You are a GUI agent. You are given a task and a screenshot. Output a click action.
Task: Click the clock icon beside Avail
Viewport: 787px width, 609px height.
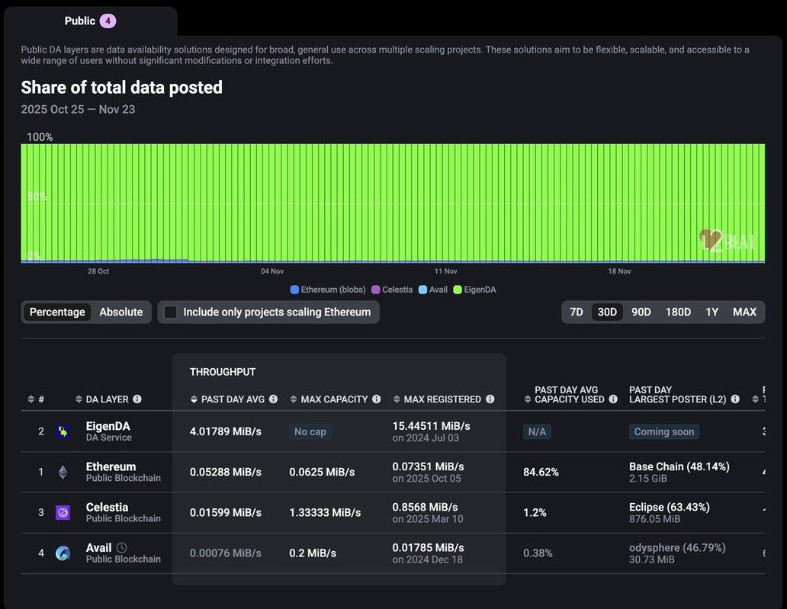(x=121, y=548)
